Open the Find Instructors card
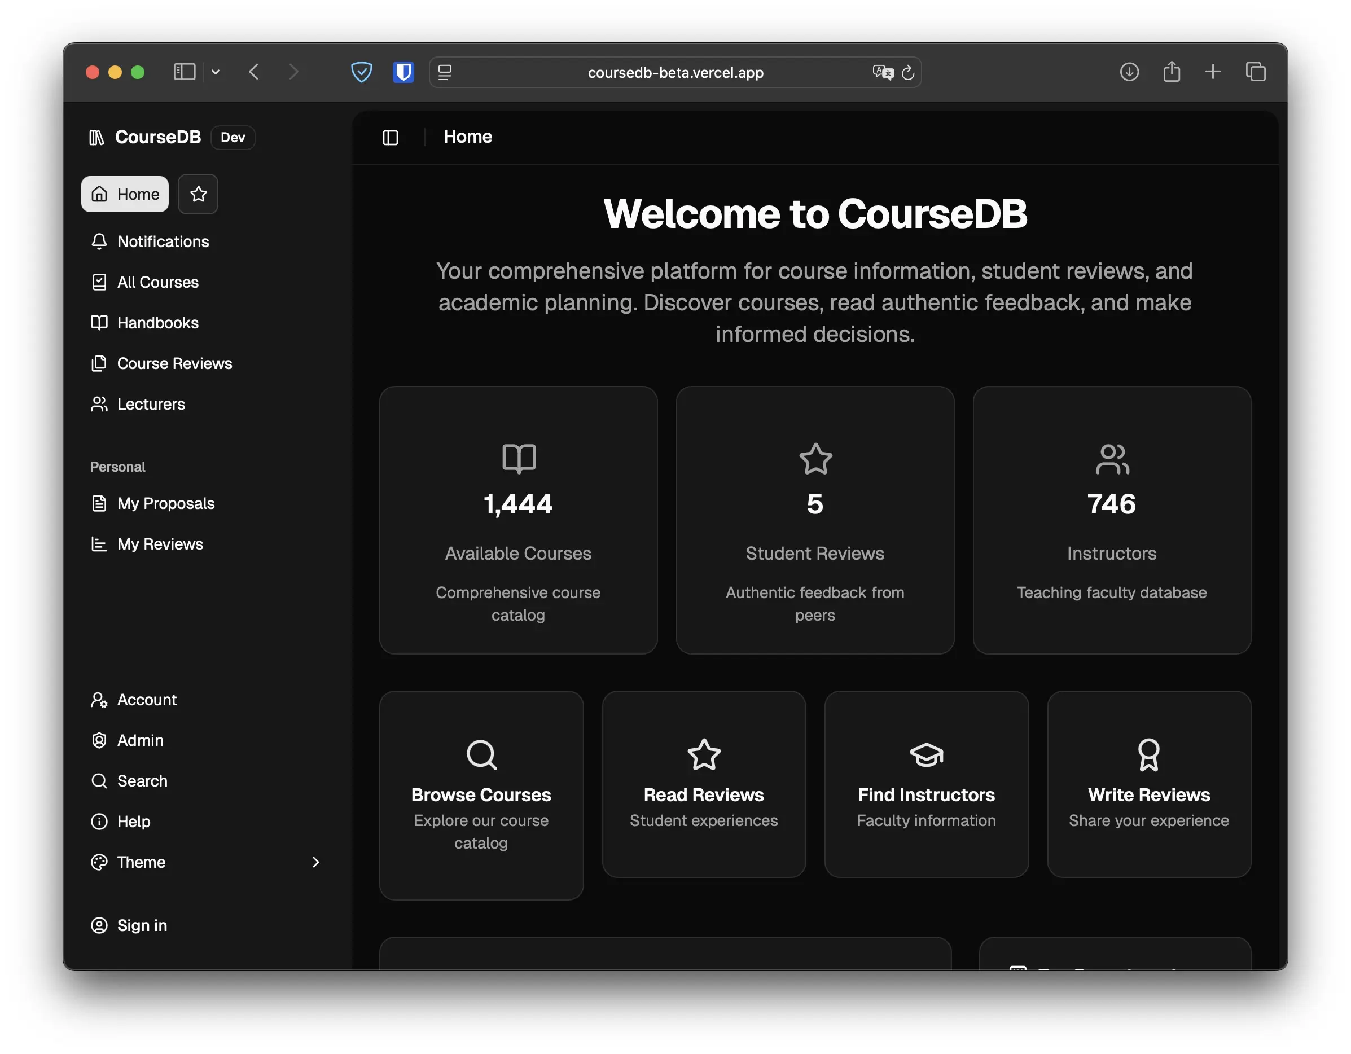 click(927, 784)
